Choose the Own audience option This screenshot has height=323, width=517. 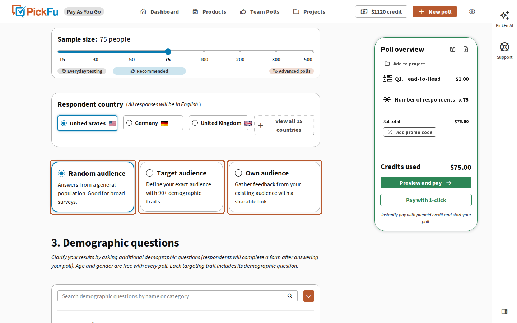tap(274, 187)
